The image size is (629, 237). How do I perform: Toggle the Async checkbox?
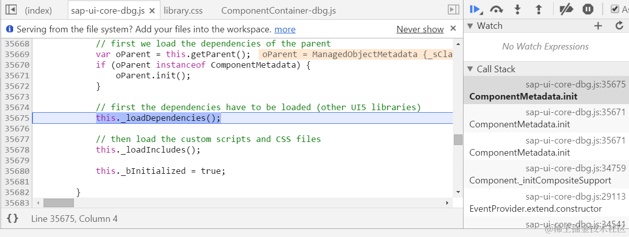(615, 9)
